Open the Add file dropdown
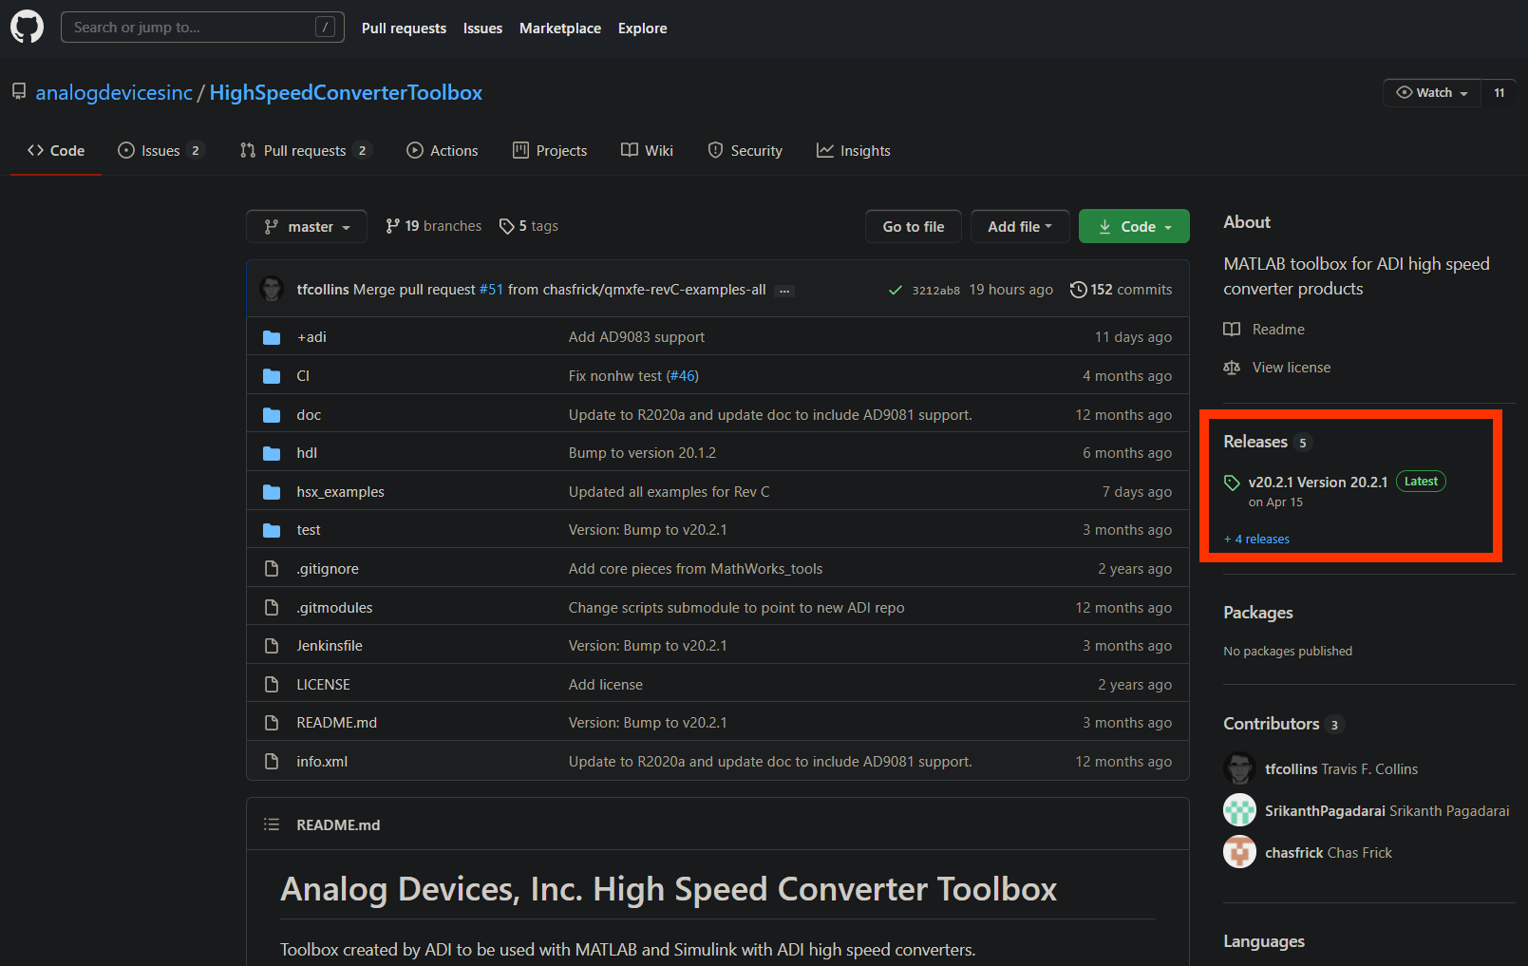Viewport: 1528px width, 966px height. click(1020, 226)
